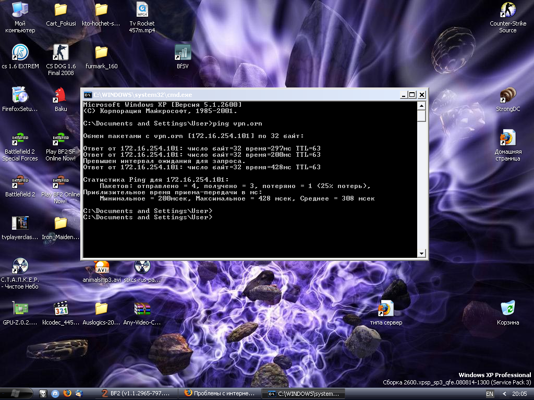Screen dimensions: 534x400
Task: Click the cmd scrollbar down arrow
Action: click(422, 254)
